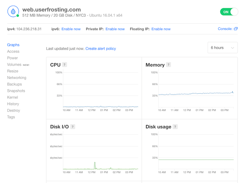Click the Disk I/O help question mark
The image size is (244, 183).
(73, 127)
